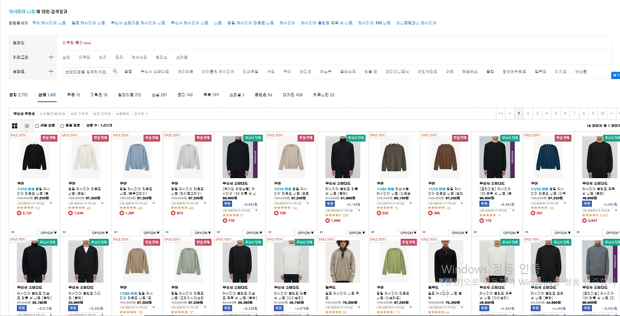Open OPTION dropdown for 778-hearts product
Image resolution: width=620 pixels, height=316 pixels.
pyautogui.click(x=254, y=233)
